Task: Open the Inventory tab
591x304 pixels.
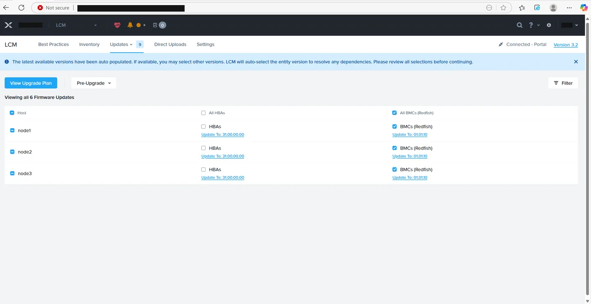Action: pyautogui.click(x=89, y=44)
